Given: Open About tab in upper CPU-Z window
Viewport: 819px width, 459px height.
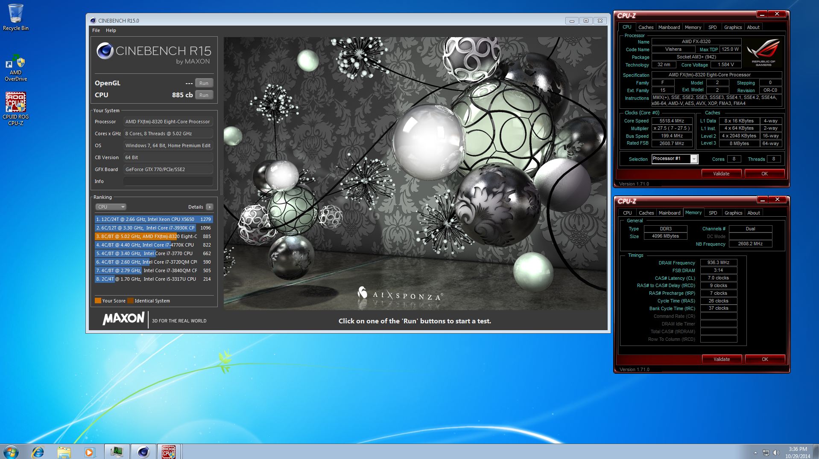Looking at the screenshot, I should pyautogui.click(x=753, y=27).
